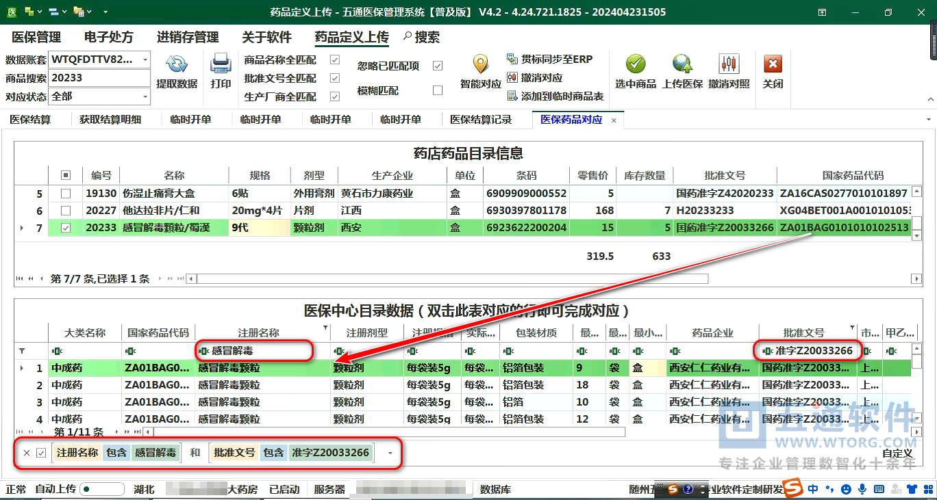Viewport: 937px width, 500px height.
Task: Check the row 6 他达拉非片 checkbox
Action: pyautogui.click(x=66, y=211)
